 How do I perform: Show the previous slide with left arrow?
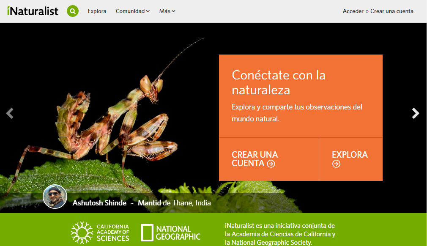(x=10, y=113)
